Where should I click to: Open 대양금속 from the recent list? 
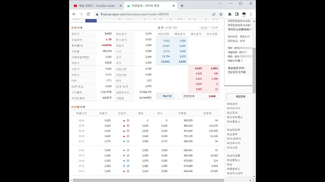coord(232,104)
